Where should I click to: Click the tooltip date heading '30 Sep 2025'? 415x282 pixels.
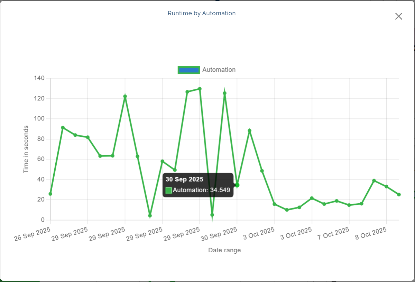184,179
